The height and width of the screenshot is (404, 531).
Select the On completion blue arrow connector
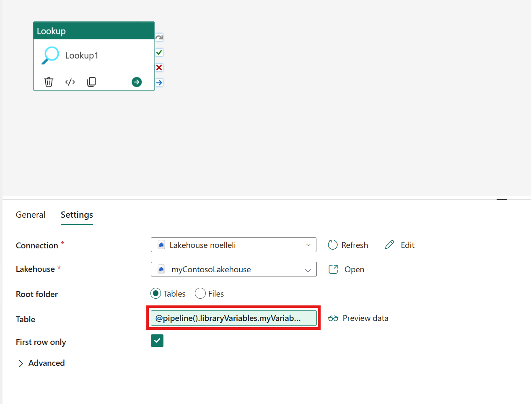159,83
